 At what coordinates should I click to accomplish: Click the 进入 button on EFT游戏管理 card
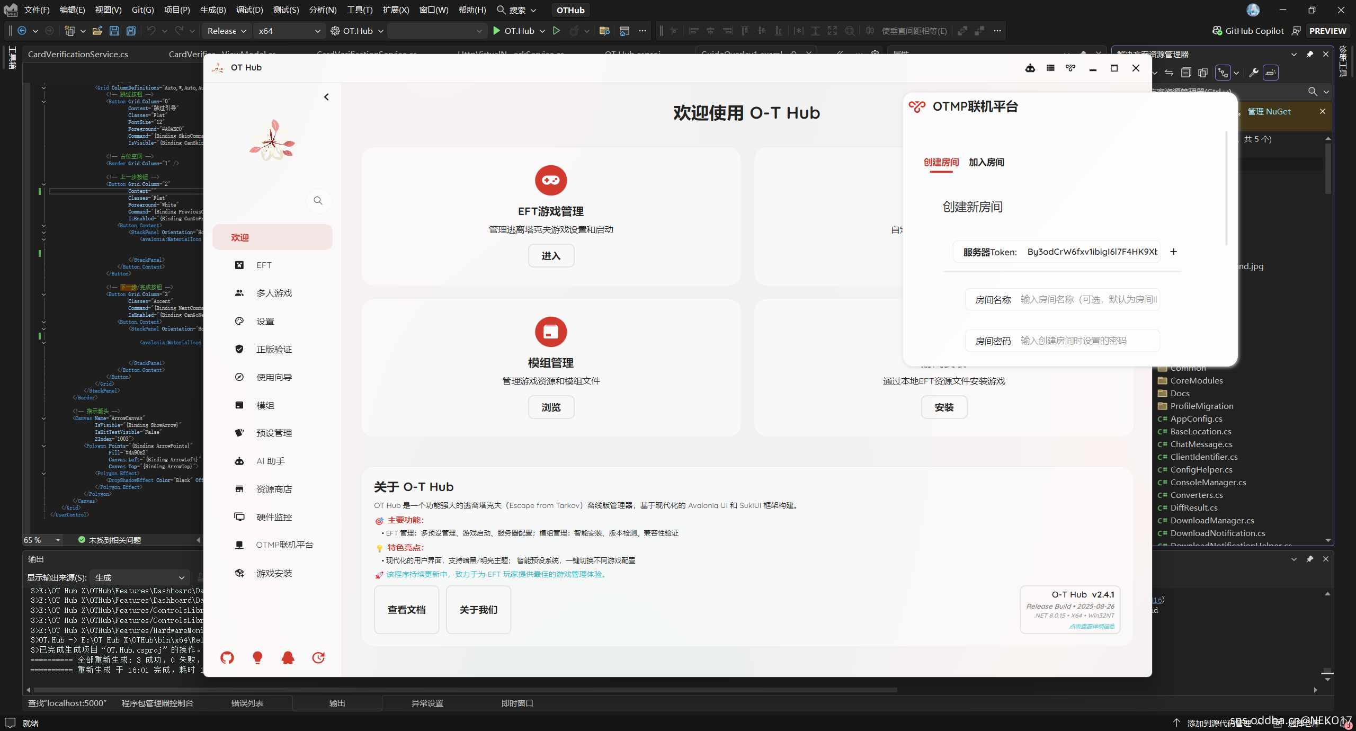[551, 256]
